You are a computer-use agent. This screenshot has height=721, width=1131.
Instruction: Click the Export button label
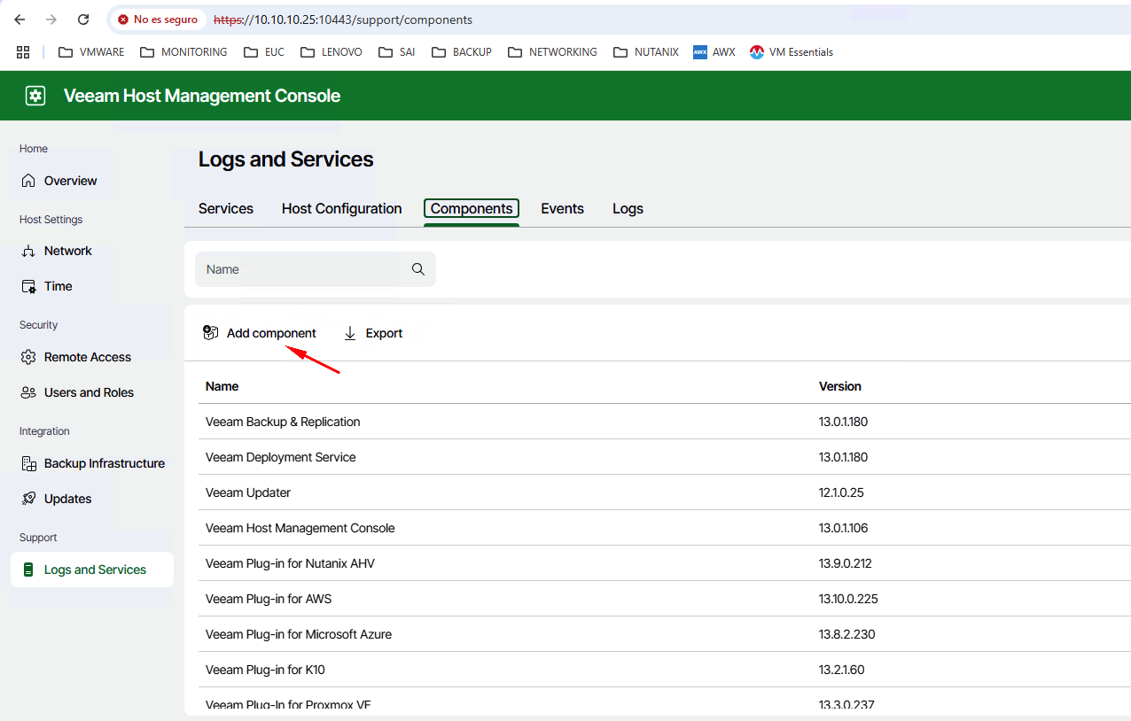(385, 333)
